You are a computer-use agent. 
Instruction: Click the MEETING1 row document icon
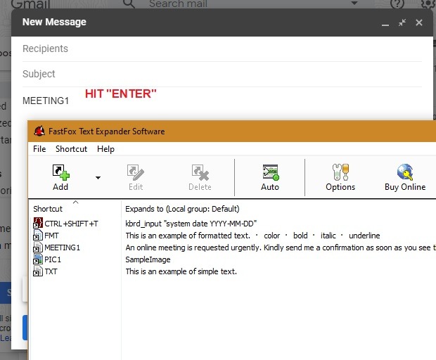click(38, 247)
